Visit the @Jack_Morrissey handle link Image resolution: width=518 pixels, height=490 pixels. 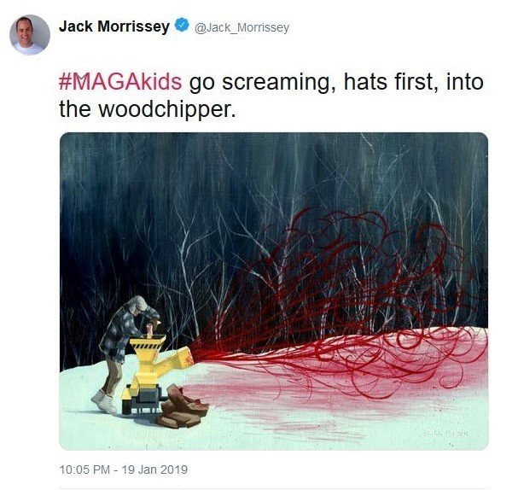[x=242, y=27]
